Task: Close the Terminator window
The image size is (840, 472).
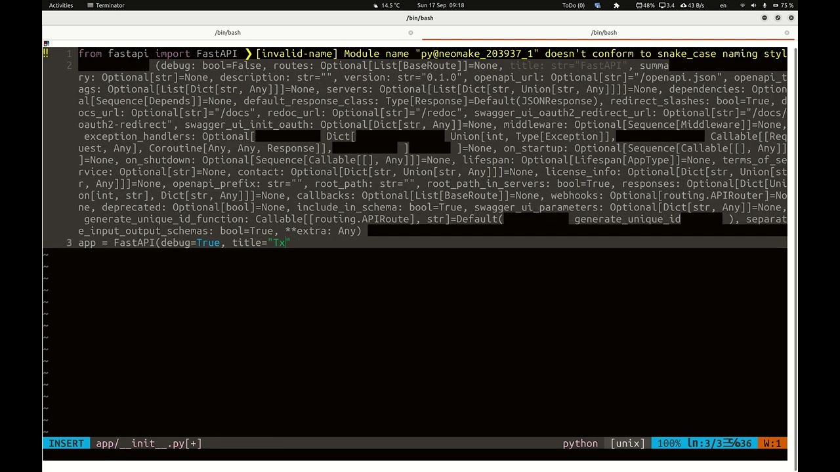Action: coord(791,18)
